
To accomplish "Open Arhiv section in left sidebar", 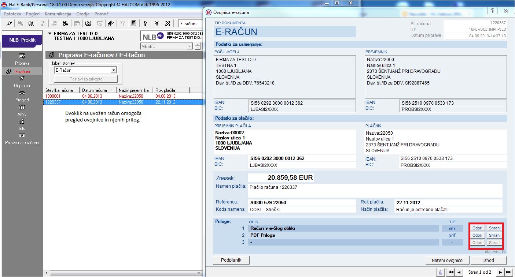I will click(22, 110).
